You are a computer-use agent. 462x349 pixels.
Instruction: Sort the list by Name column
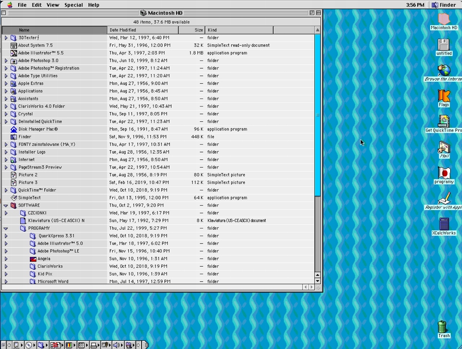click(55, 30)
